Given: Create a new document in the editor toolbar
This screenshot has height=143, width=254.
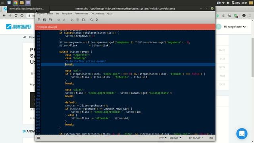Looking at the screenshot, I should (39, 20).
